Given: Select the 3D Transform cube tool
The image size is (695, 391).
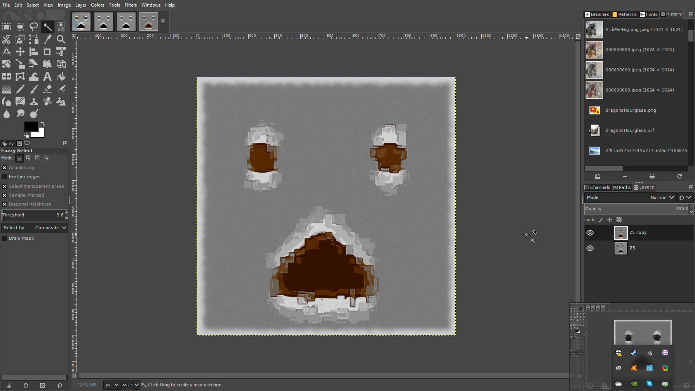Looking at the screenshot, I should [x=61, y=64].
